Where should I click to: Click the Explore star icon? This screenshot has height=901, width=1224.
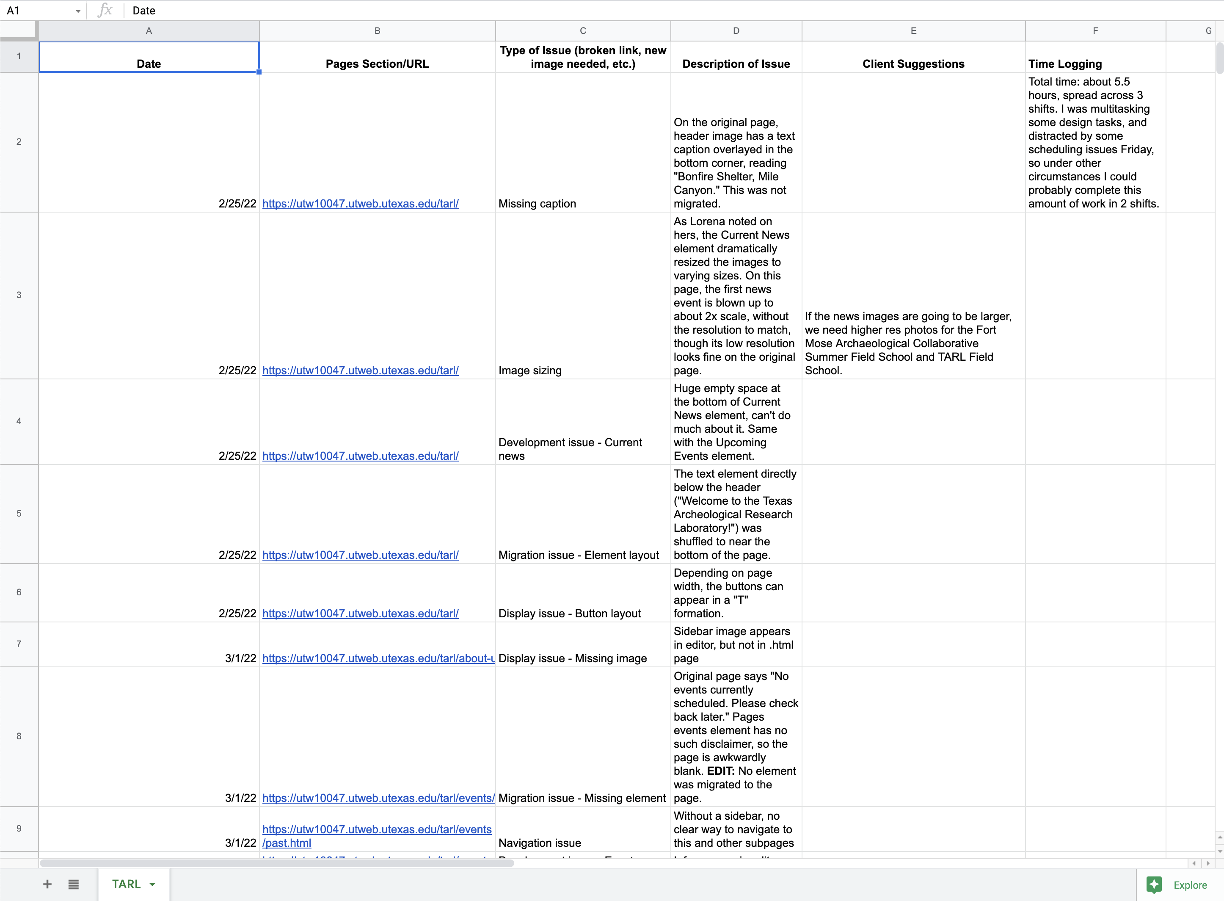[1154, 884]
